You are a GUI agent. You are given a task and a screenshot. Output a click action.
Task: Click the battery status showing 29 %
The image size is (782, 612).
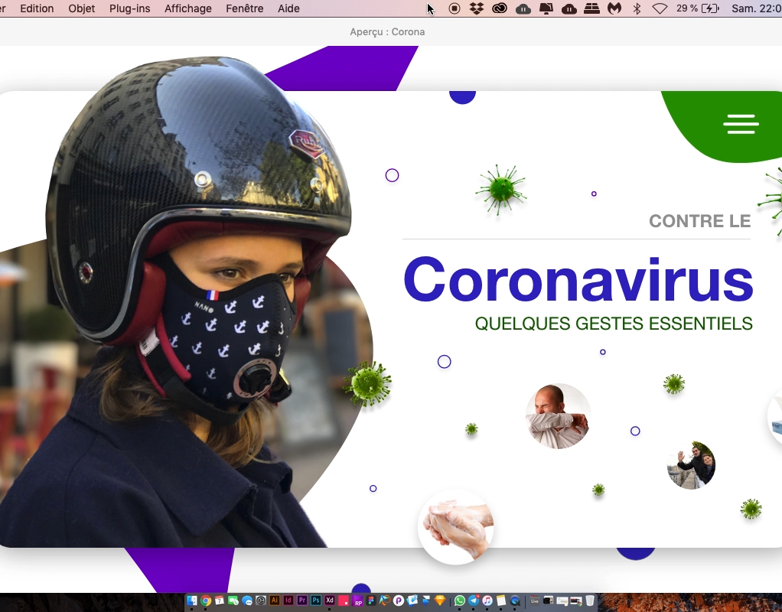click(698, 8)
